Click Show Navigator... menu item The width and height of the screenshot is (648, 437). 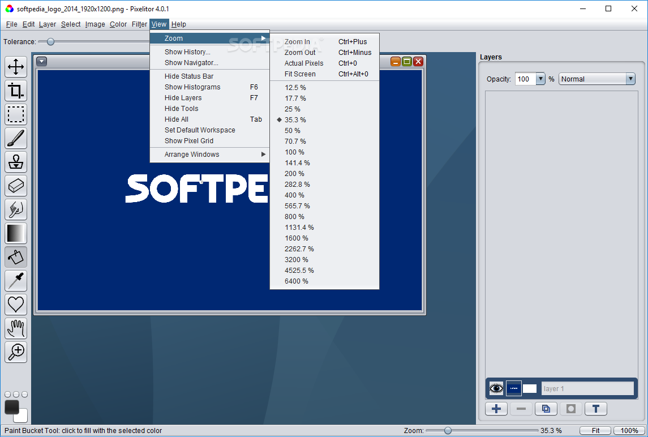tap(209, 63)
